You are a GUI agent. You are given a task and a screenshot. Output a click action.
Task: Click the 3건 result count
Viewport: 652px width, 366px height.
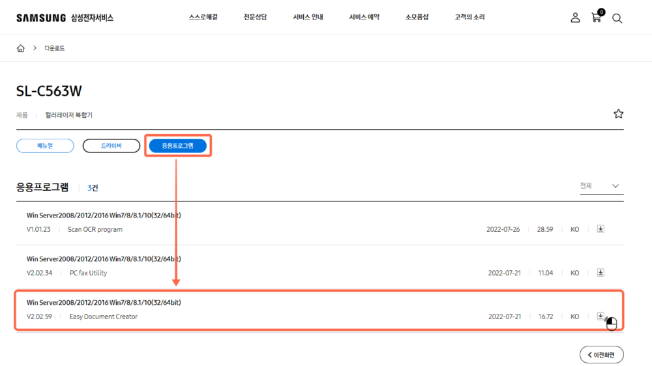point(93,188)
